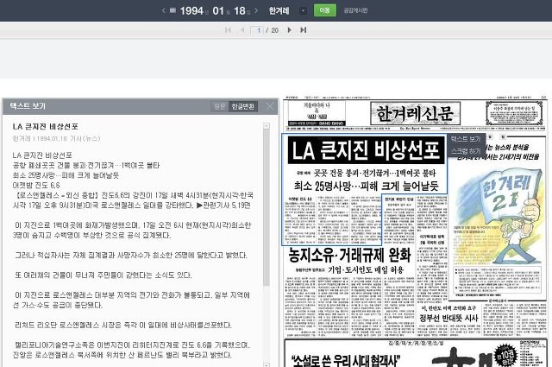The image size is (552, 367).
Task: Open the 한겨레 newspaper dropdown arrow
Action: point(303,11)
